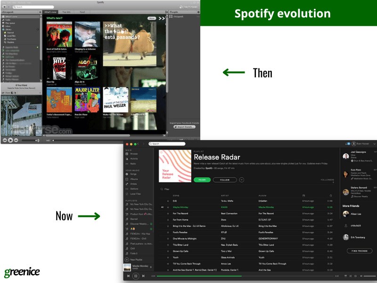Sort by date-added calendar column icon

303,196
